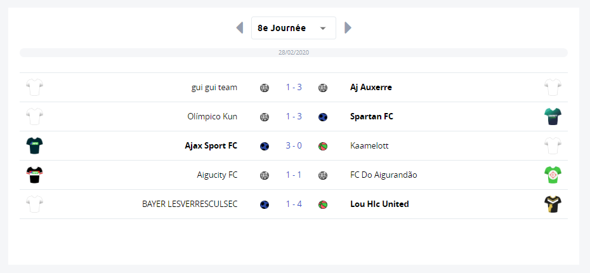Click the blue ball beside Ajax Sport FC
Screen dimensions: 590x273
coord(265,146)
